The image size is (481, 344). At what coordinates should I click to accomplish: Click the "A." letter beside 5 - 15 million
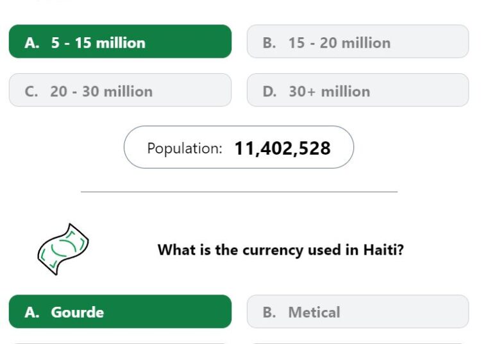(x=32, y=42)
